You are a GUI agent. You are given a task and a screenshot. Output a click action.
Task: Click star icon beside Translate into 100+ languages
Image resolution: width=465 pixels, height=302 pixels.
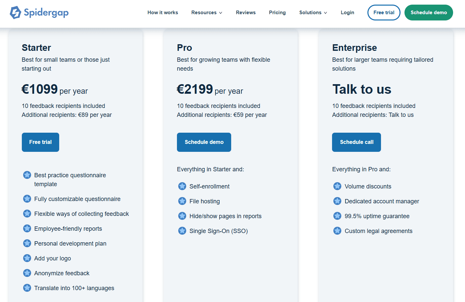coord(27,288)
